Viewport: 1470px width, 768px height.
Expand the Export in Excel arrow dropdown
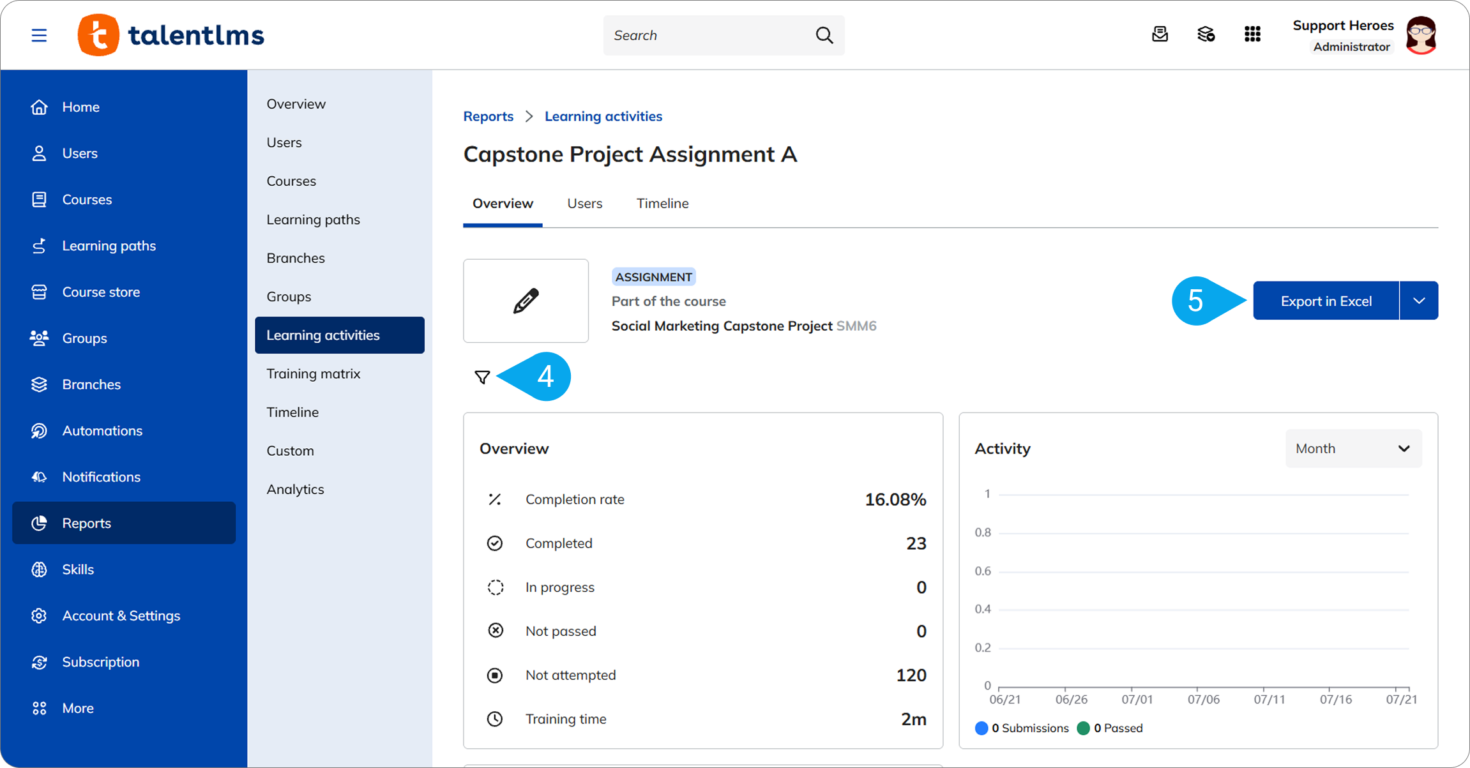pyautogui.click(x=1419, y=301)
